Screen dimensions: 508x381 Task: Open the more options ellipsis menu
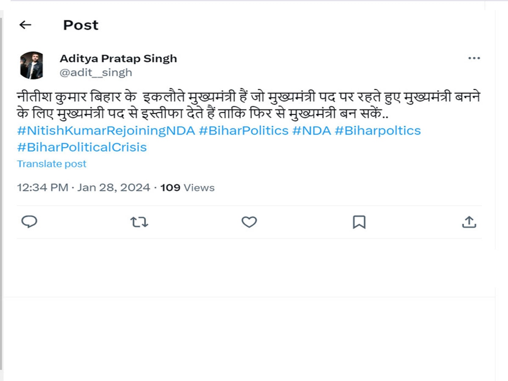point(474,58)
